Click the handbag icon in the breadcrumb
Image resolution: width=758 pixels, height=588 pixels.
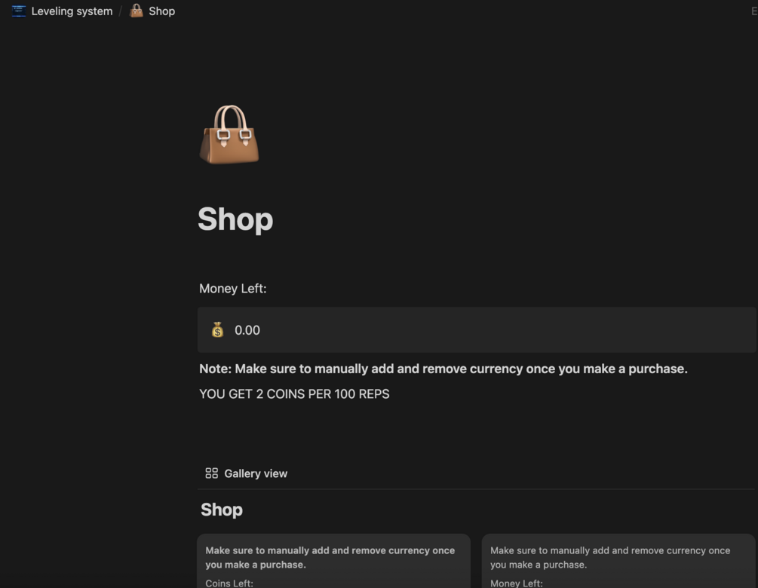click(137, 11)
